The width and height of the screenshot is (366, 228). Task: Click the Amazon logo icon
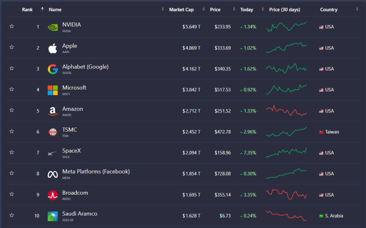click(x=53, y=111)
